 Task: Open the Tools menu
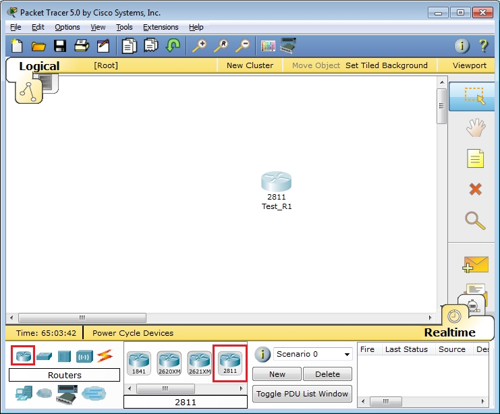coord(124,27)
